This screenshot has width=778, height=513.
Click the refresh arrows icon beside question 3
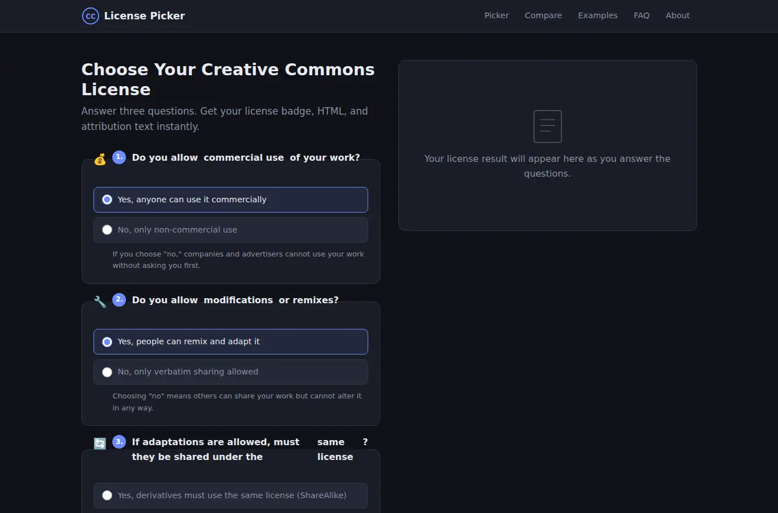(x=100, y=443)
